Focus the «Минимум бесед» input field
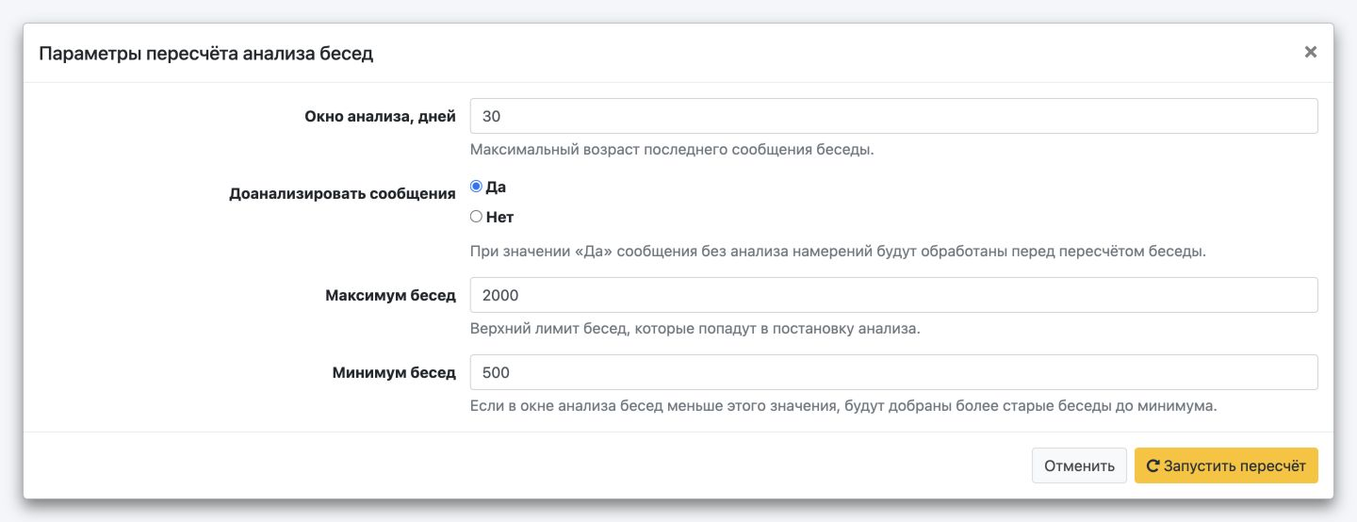 (893, 372)
